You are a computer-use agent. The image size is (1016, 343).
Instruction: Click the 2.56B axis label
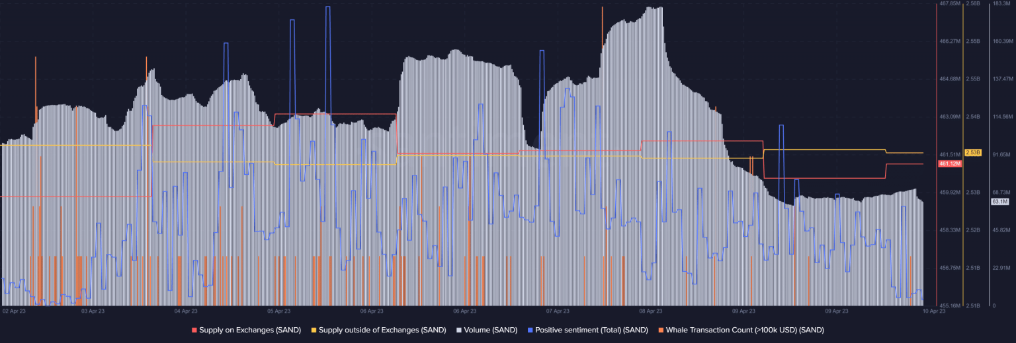[972, 4]
